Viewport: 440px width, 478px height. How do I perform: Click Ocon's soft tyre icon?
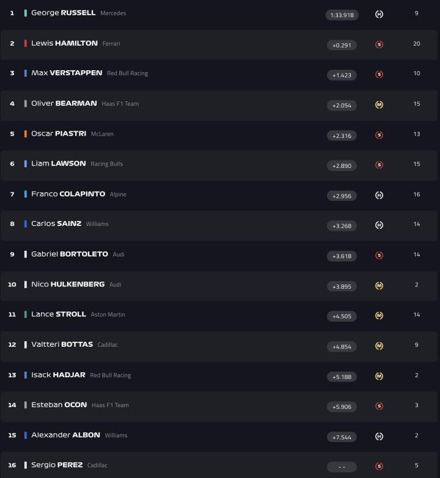[x=379, y=406]
